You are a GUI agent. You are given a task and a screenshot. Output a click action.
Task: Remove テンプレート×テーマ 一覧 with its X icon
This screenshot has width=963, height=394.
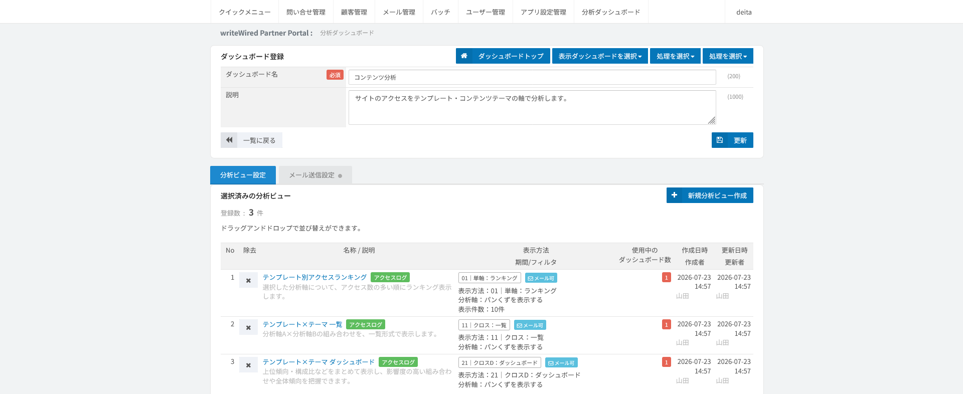coord(248,327)
